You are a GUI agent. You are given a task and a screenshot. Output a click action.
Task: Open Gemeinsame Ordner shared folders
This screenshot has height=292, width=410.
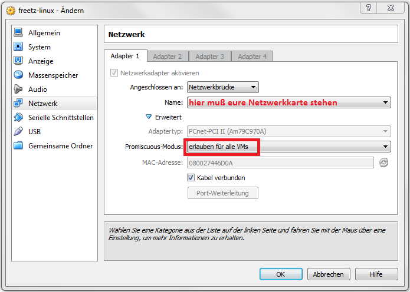click(60, 146)
